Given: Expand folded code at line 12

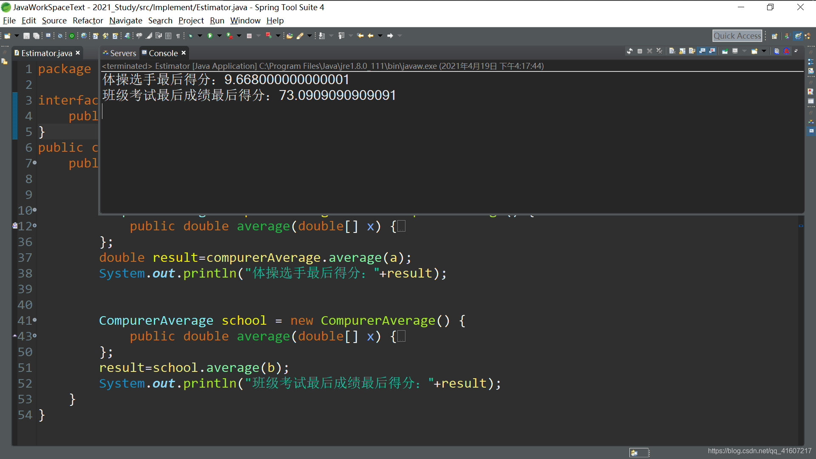Looking at the screenshot, I should [x=34, y=226].
